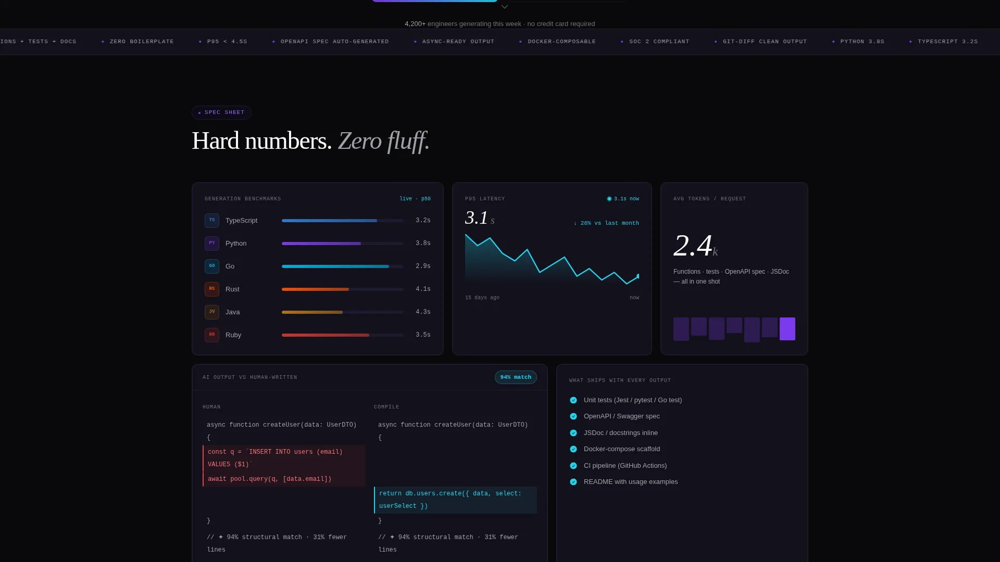Screen dimensions: 1000x562
Task: Click the GO language badge
Action: [212, 266]
